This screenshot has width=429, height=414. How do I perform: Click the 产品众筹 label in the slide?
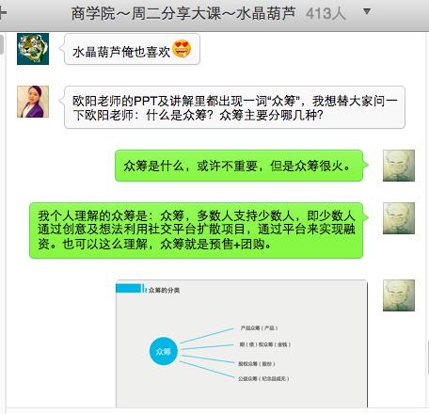point(259,328)
